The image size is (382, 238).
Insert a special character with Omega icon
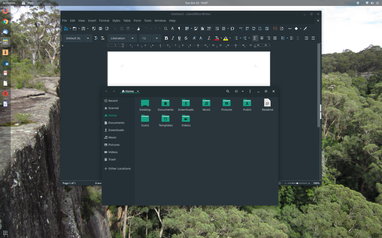pos(232,29)
